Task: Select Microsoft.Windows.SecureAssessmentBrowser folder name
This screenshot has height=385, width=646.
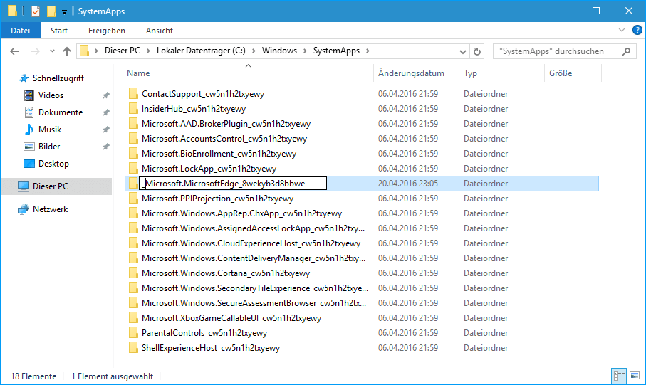Action: [x=254, y=303]
